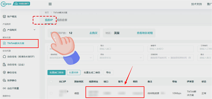The width and height of the screenshot is (212, 99).
Task: Click 技术支持 in the top bar
Action: pyautogui.click(x=196, y=4)
